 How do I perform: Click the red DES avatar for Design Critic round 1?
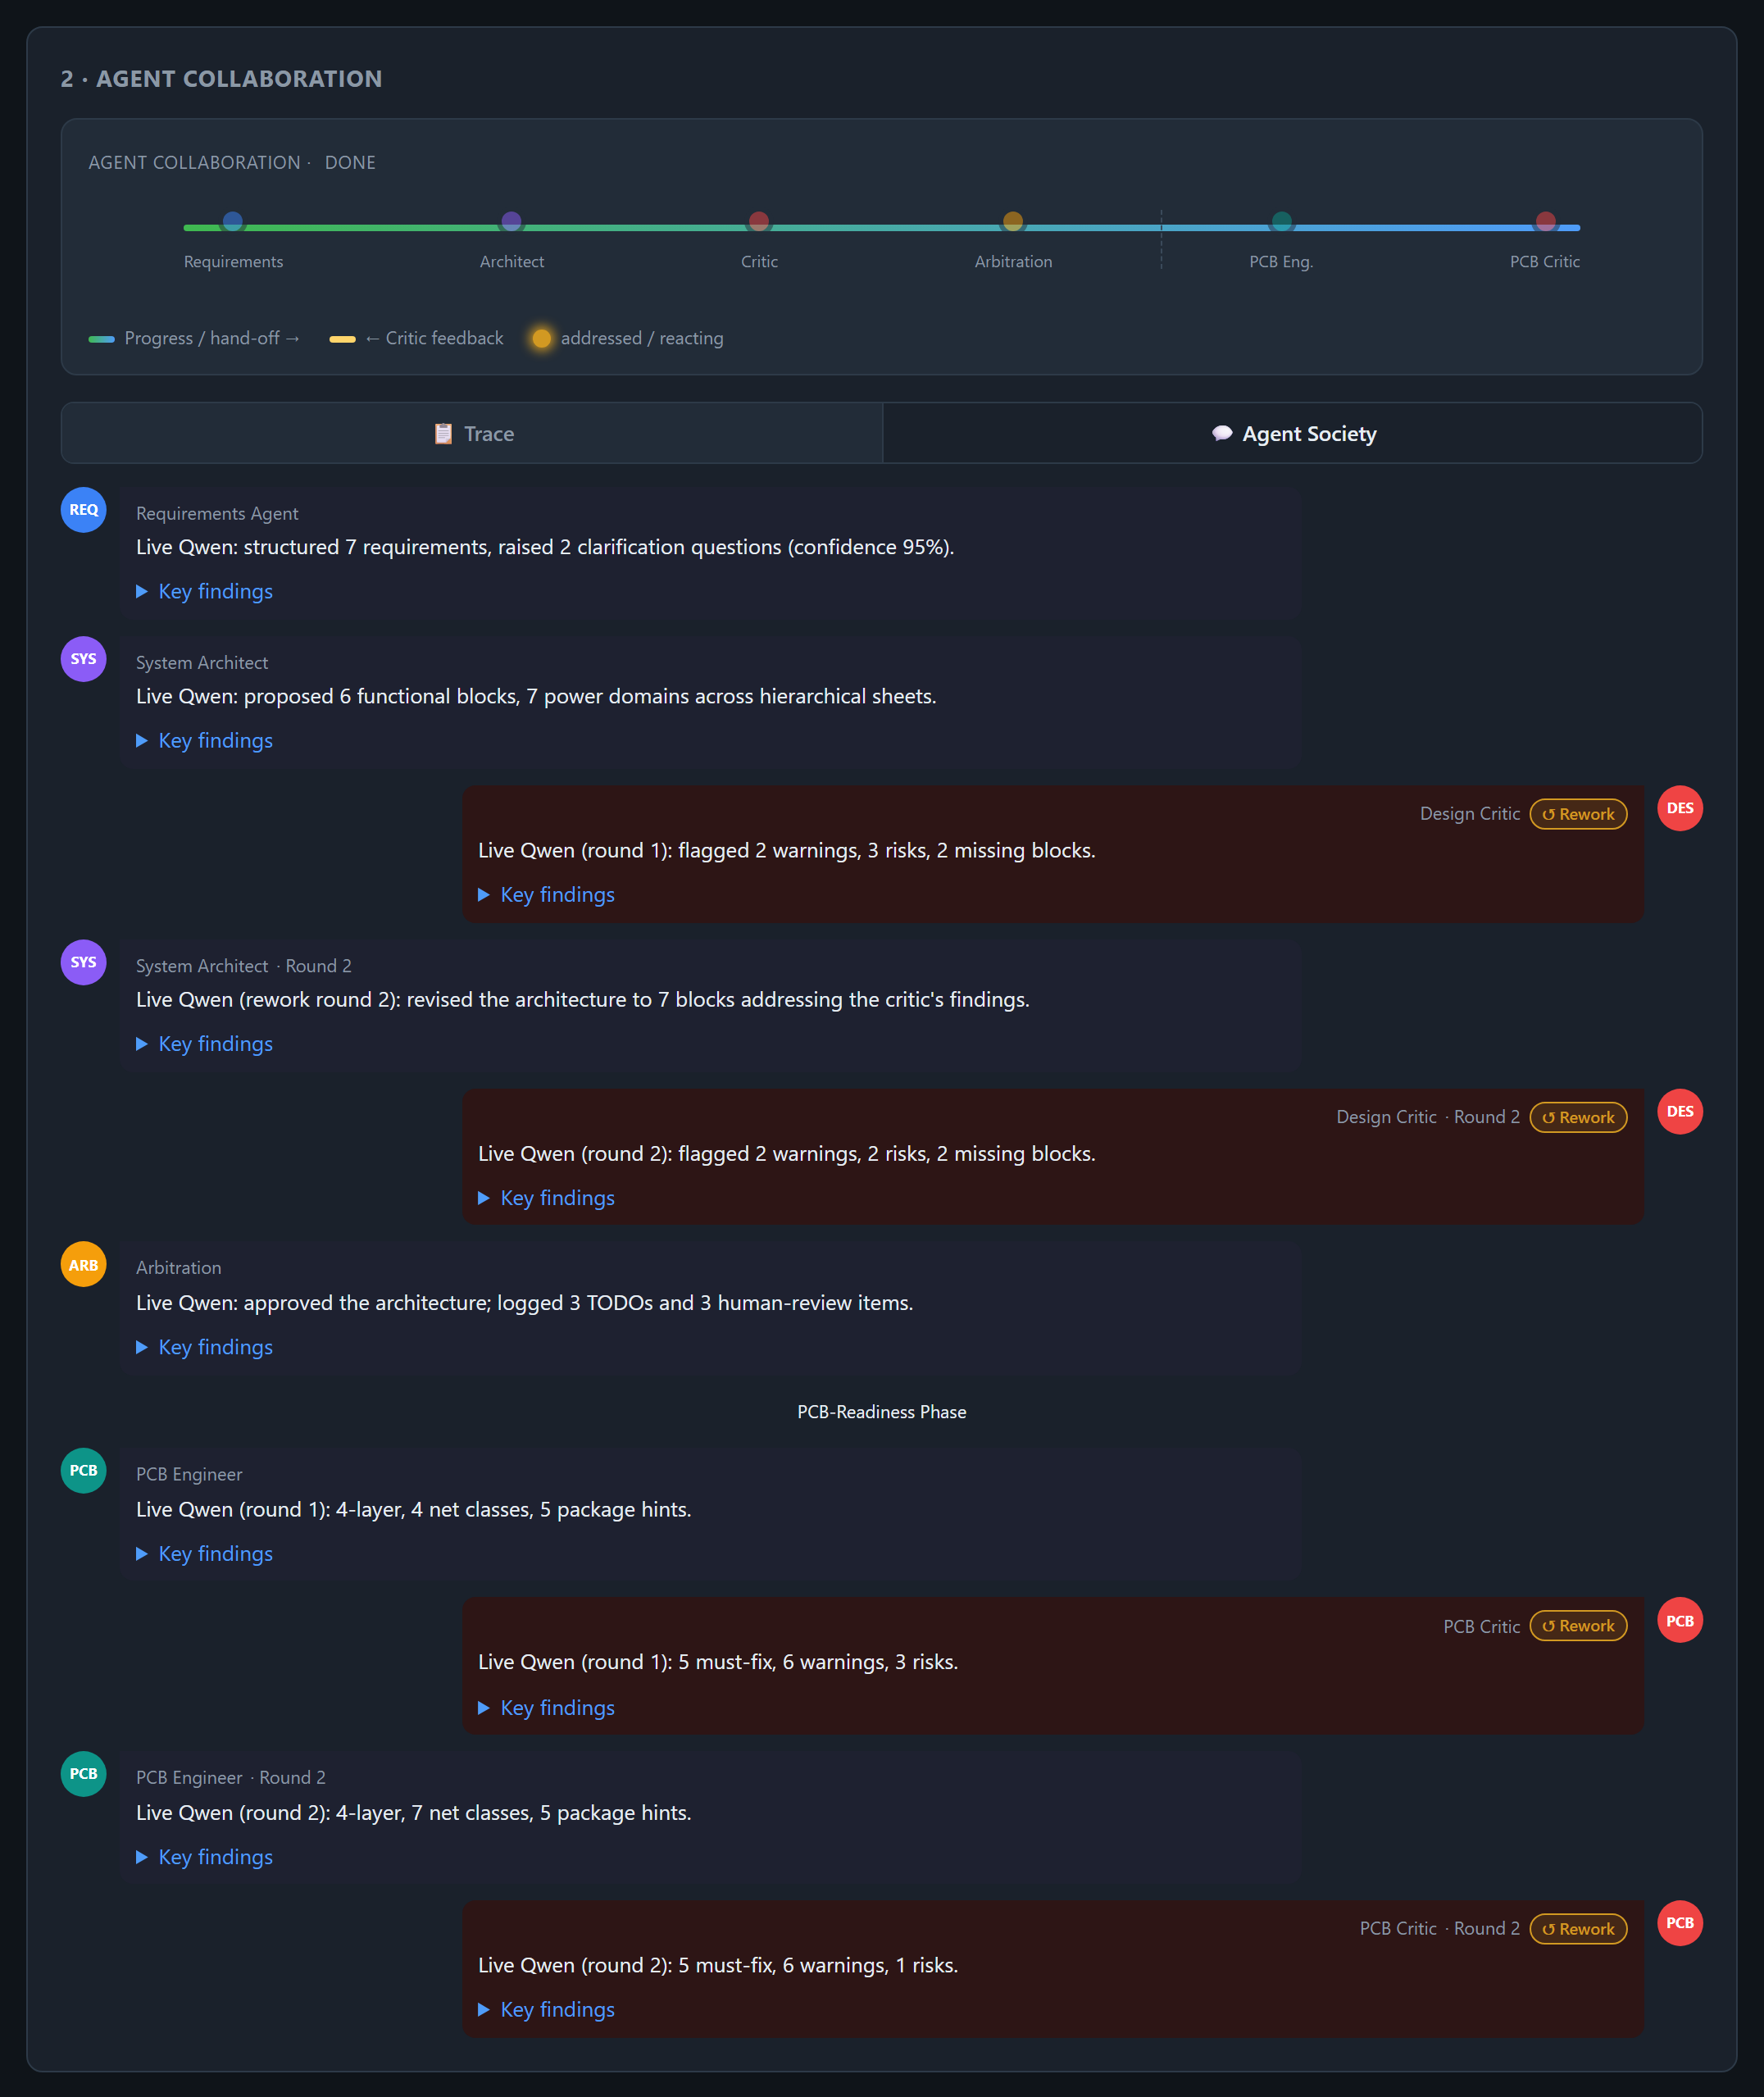(1680, 808)
